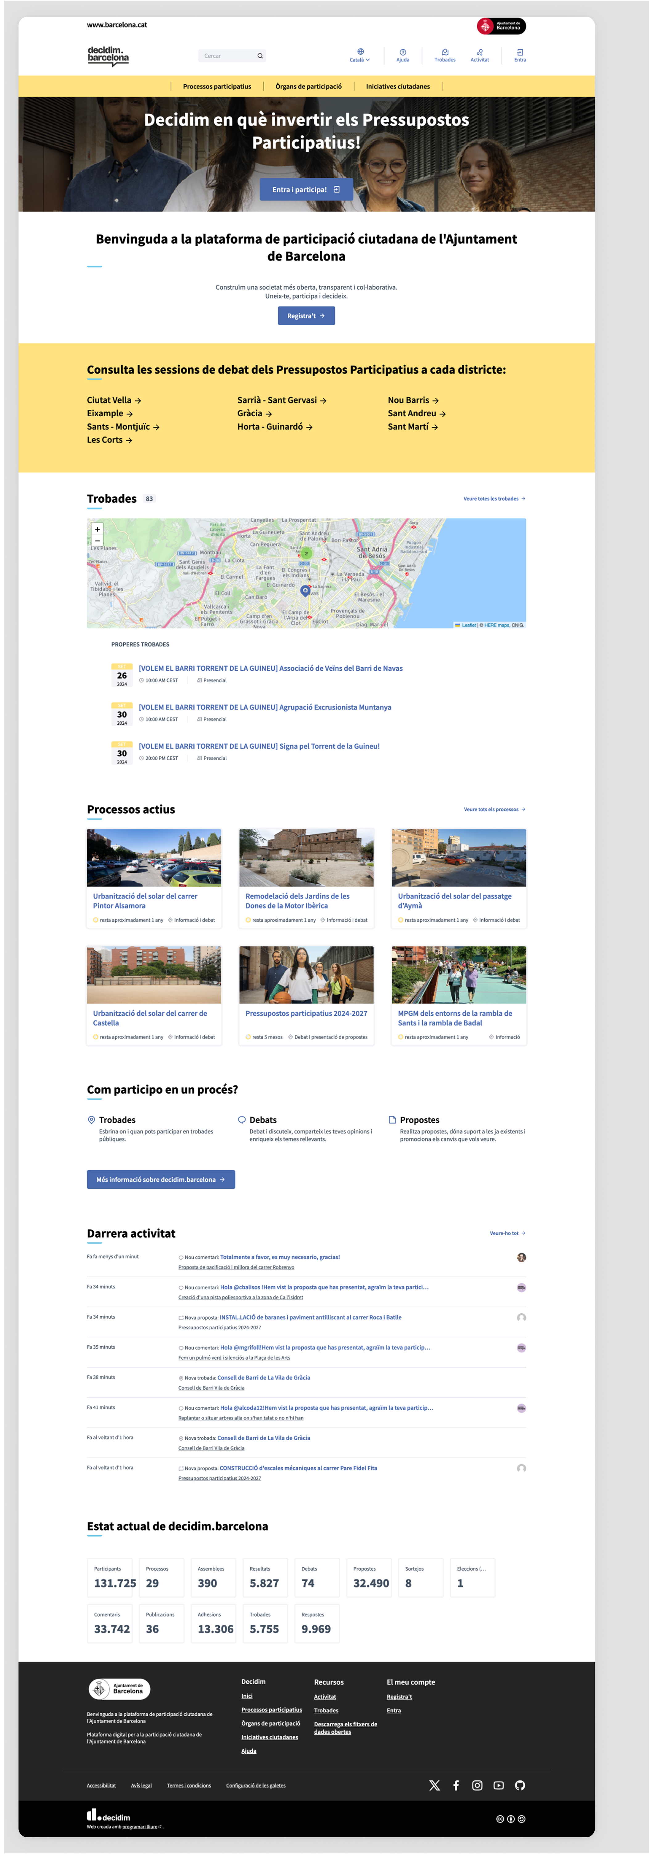Open Signa pel Torrent de la Guineu meeting
Image resolution: width=649 pixels, height=1858 pixels.
[x=259, y=746]
